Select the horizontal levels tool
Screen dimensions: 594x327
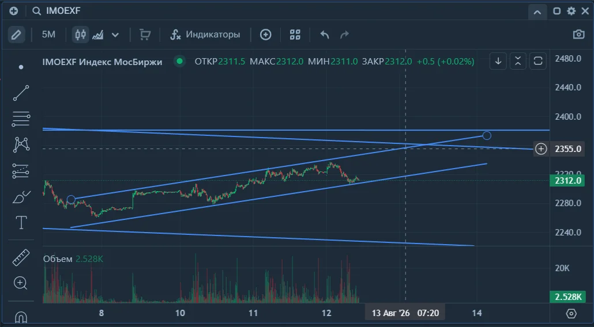click(x=21, y=119)
